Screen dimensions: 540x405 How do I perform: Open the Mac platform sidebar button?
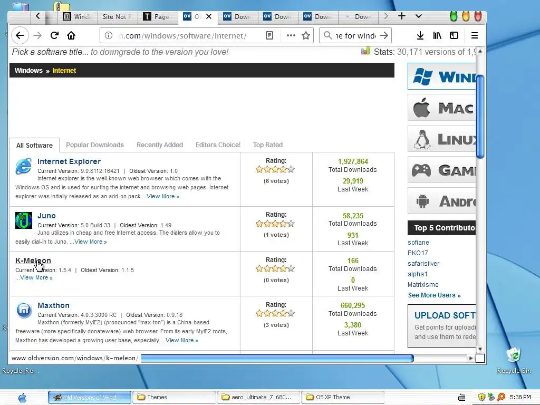442,108
